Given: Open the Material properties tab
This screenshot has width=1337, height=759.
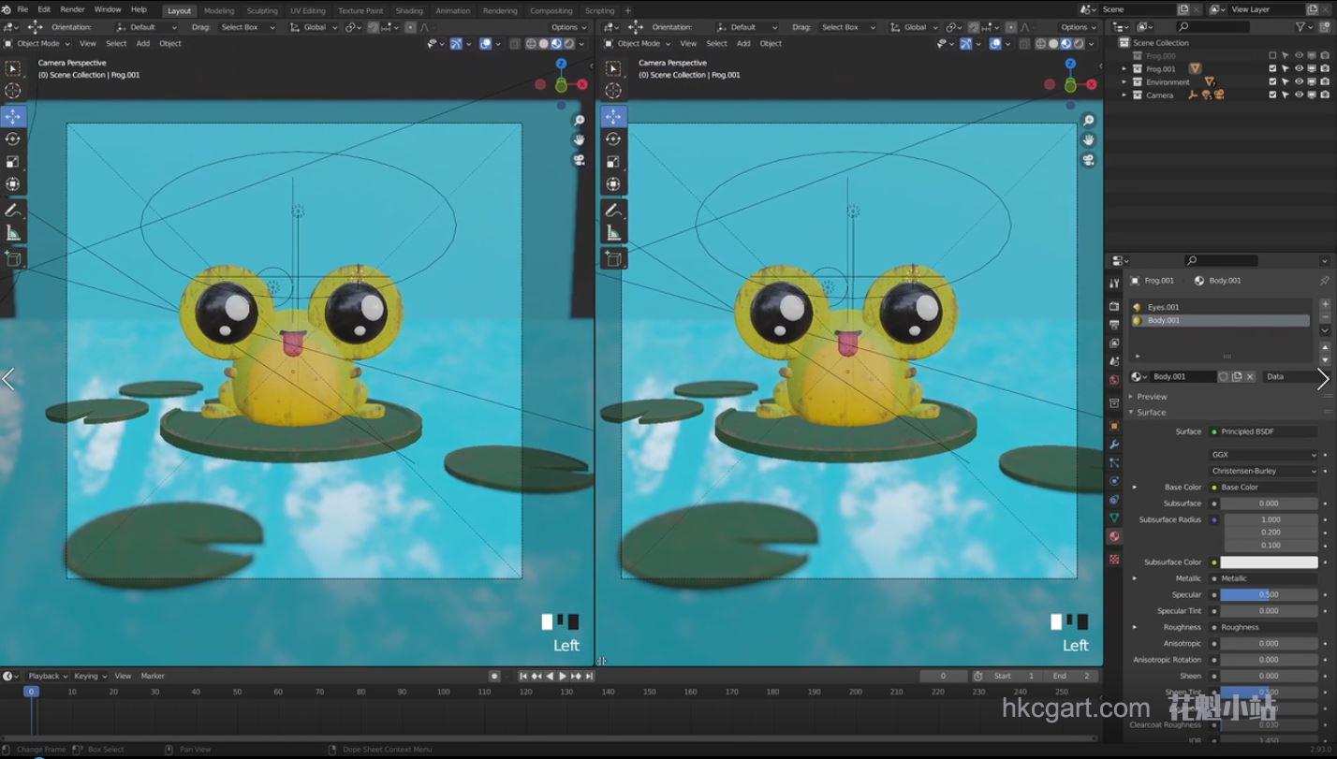Looking at the screenshot, I should tap(1114, 536).
